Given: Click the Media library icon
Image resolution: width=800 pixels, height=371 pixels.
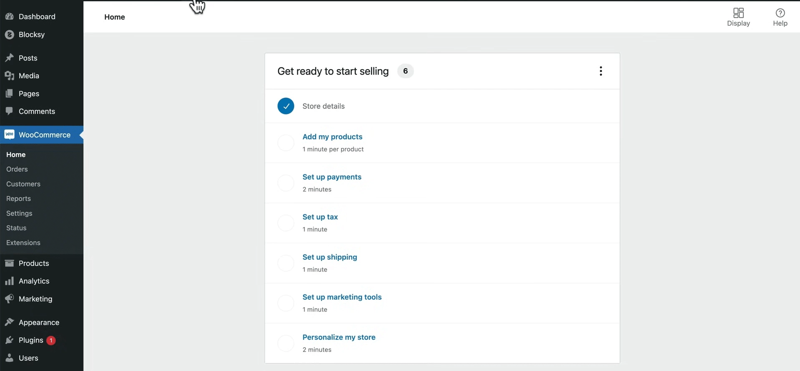Looking at the screenshot, I should pyautogui.click(x=9, y=76).
